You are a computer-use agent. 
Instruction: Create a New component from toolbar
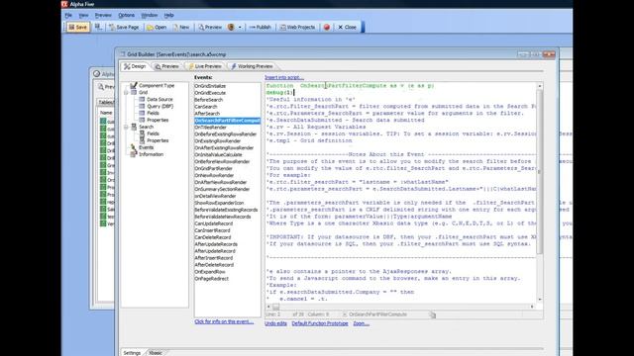[180, 27]
